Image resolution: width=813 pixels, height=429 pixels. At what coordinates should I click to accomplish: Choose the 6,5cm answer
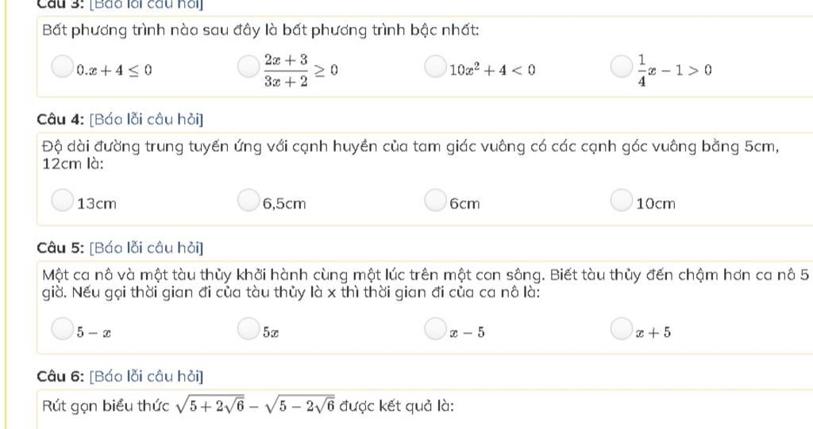[249, 200]
